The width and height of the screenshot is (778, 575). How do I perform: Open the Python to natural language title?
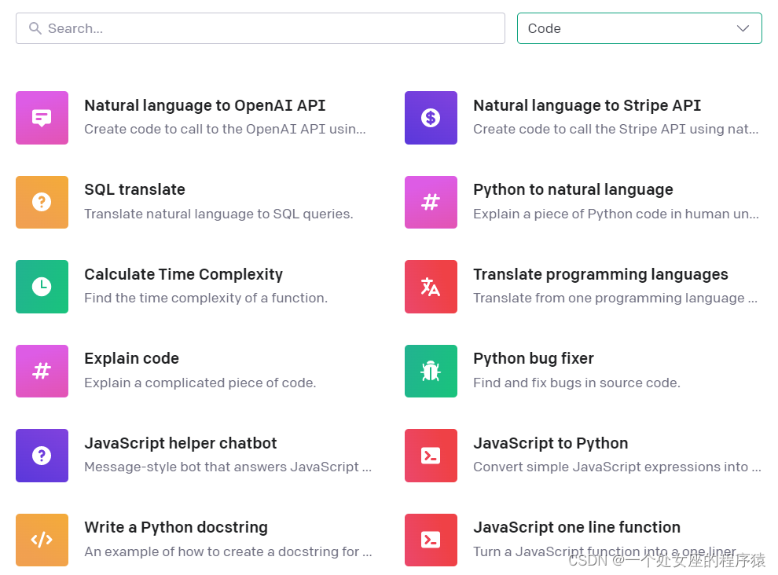(x=573, y=189)
